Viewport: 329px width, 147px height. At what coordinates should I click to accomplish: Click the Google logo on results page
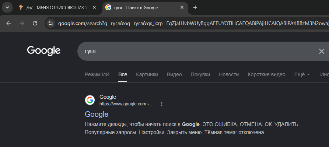pyautogui.click(x=44, y=51)
